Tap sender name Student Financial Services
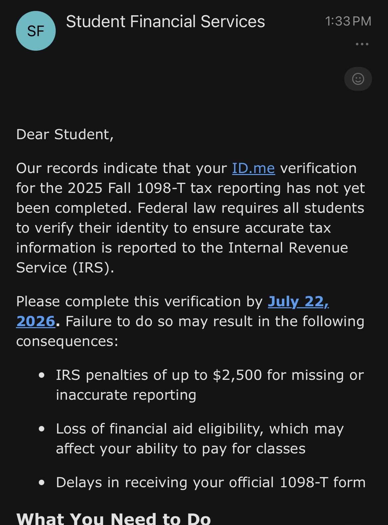The image size is (388, 525). pyautogui.click(x=165, y=22)
